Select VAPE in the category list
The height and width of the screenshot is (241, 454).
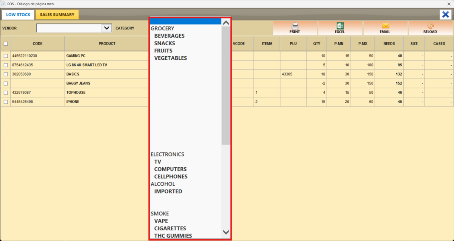click(161, 221)
